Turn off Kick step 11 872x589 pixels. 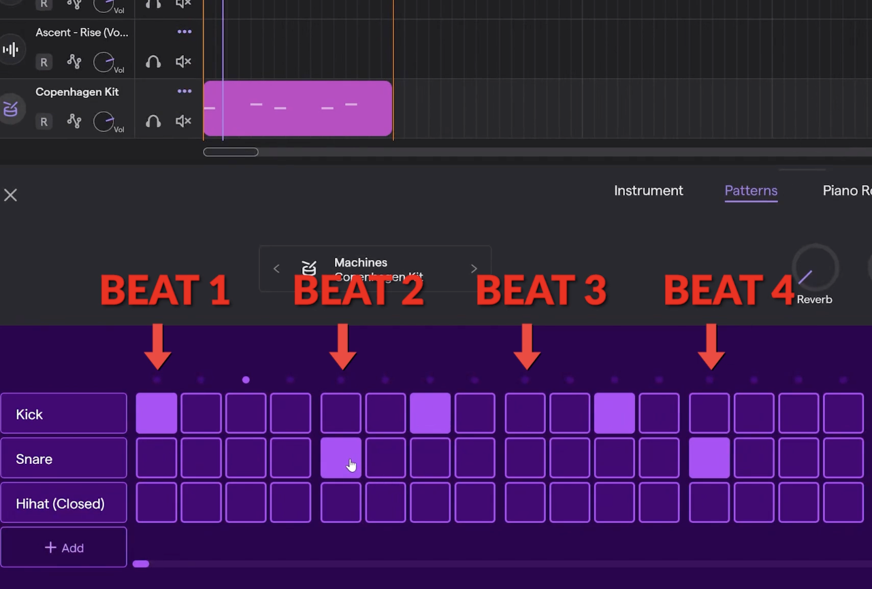(615, 414)
